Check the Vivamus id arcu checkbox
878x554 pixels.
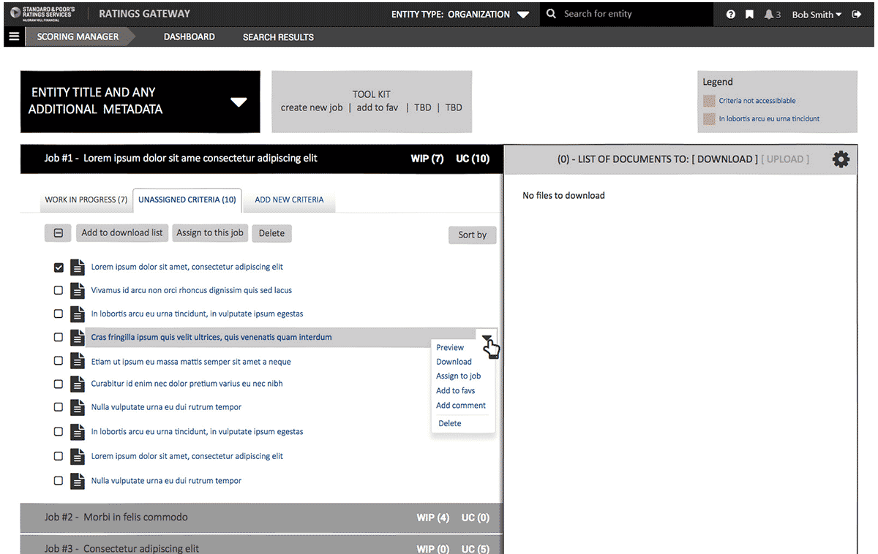tap(59, 291)
